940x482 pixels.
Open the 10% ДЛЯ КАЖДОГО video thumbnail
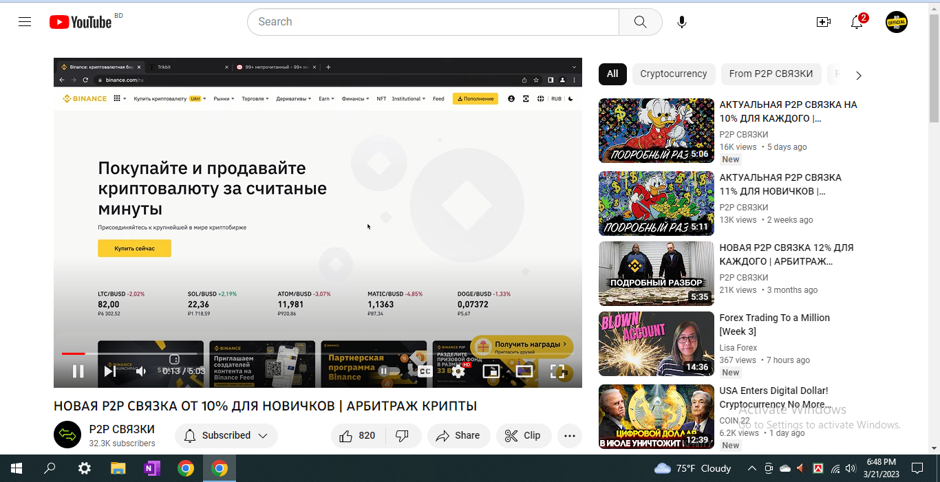(x=656, y=131)
